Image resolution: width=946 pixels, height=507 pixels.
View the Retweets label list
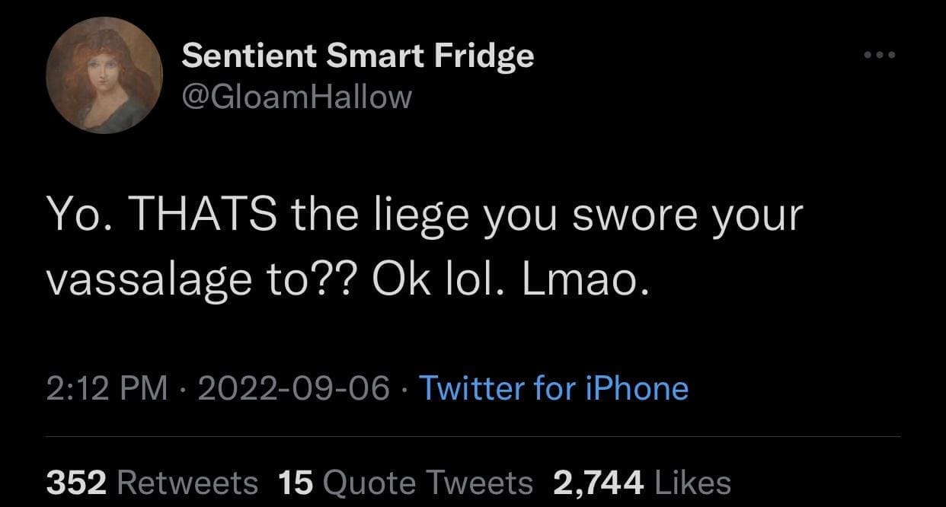tap(188, 482)
